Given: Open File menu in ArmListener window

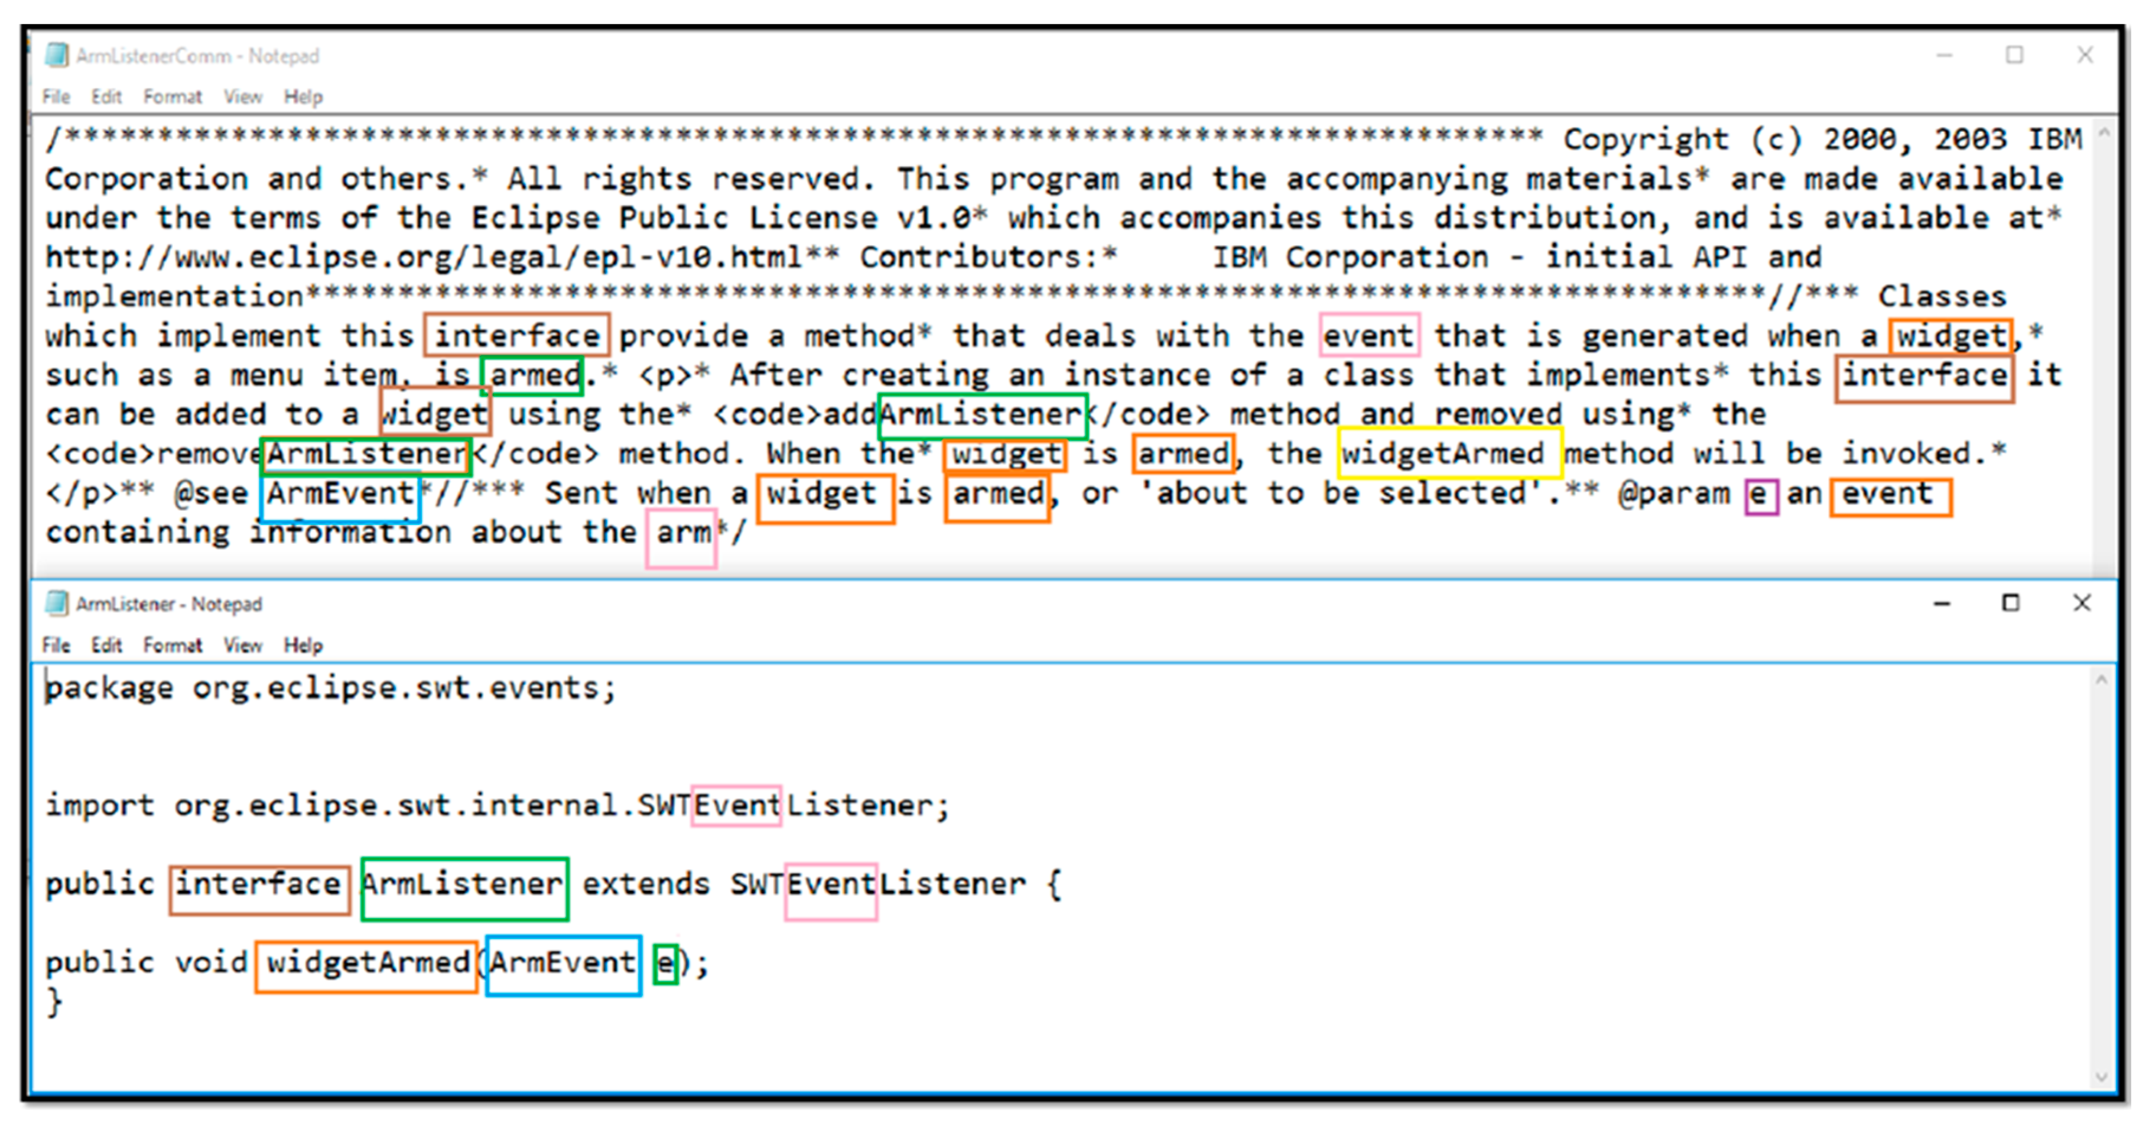Looking at the screenshot, I should tap(56, 645).
